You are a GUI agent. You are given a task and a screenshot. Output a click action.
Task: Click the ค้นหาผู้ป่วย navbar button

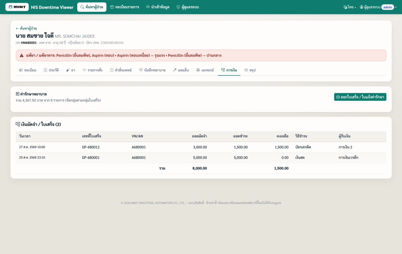[92, 7]
